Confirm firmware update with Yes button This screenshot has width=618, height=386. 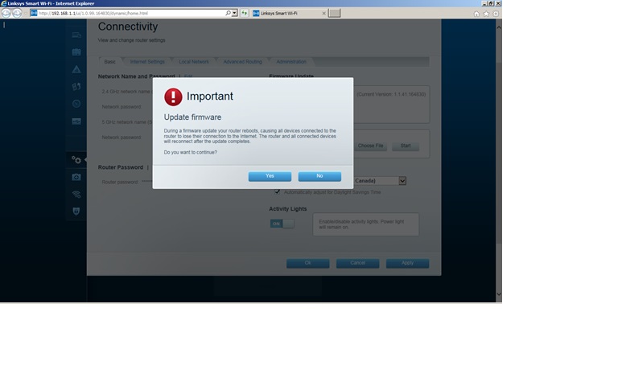click(270, 176)
